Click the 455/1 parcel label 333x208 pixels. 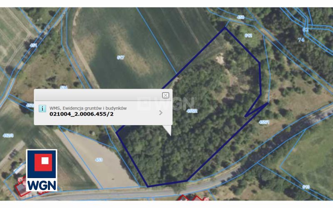tap(264, 122)
